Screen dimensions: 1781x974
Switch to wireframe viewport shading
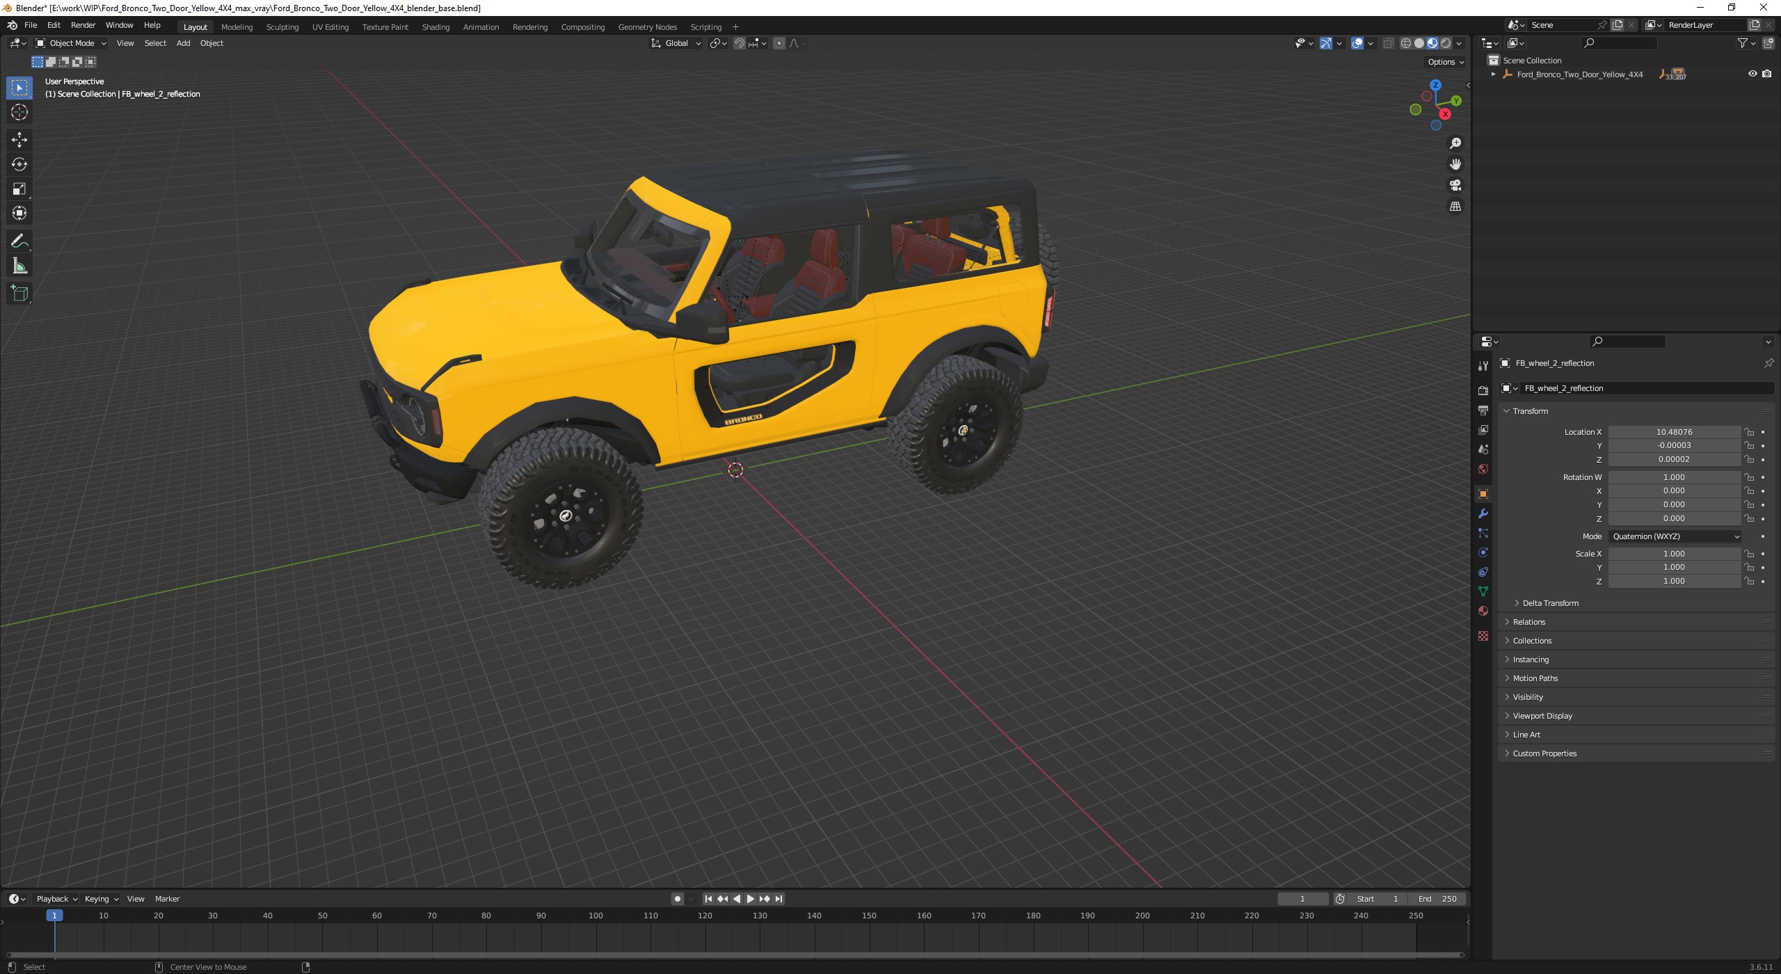pyautogui.click(x=1406, y=43)
